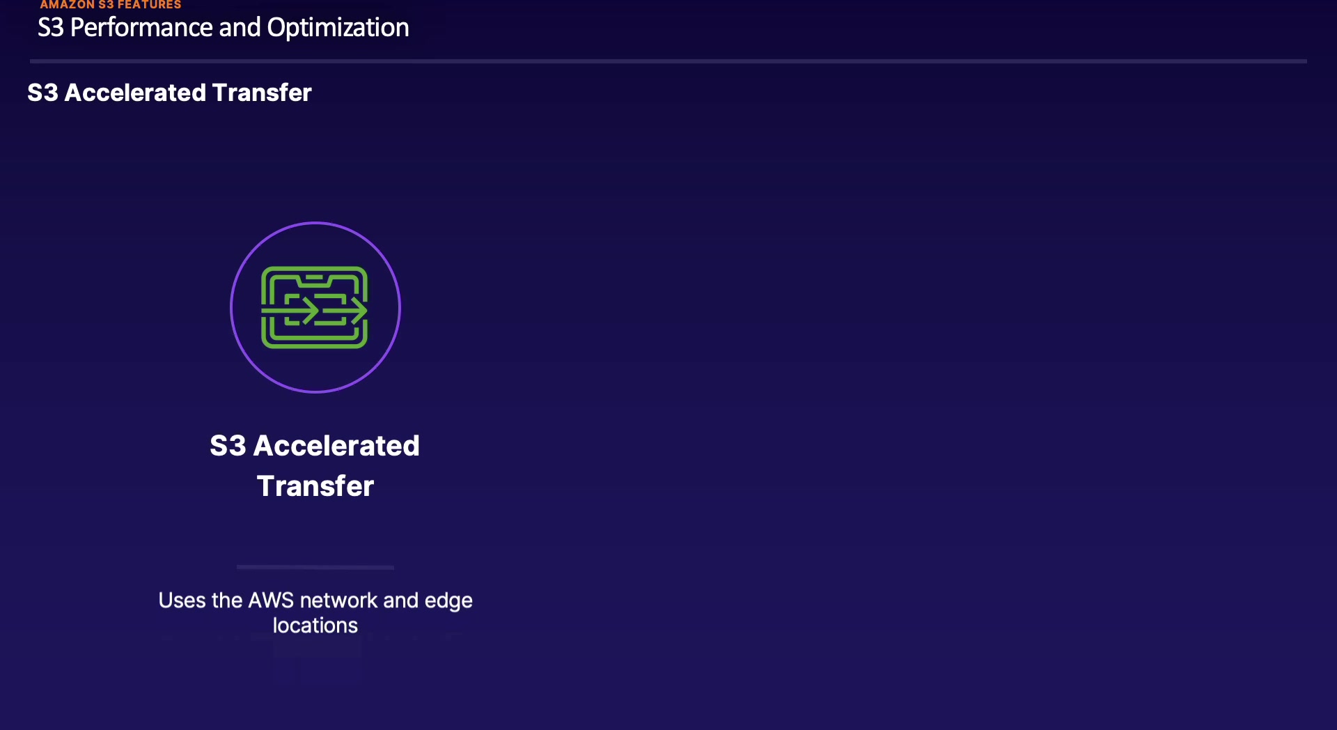Image resolution: width=1337 pixels, height=730 pixels.
Task: Click the long horizontal line under slide title
Action: pyautogui.click(x=668, y=61)
